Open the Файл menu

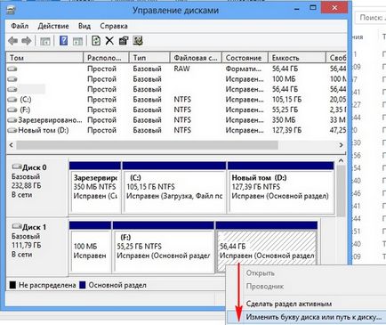tap(20, 26)
